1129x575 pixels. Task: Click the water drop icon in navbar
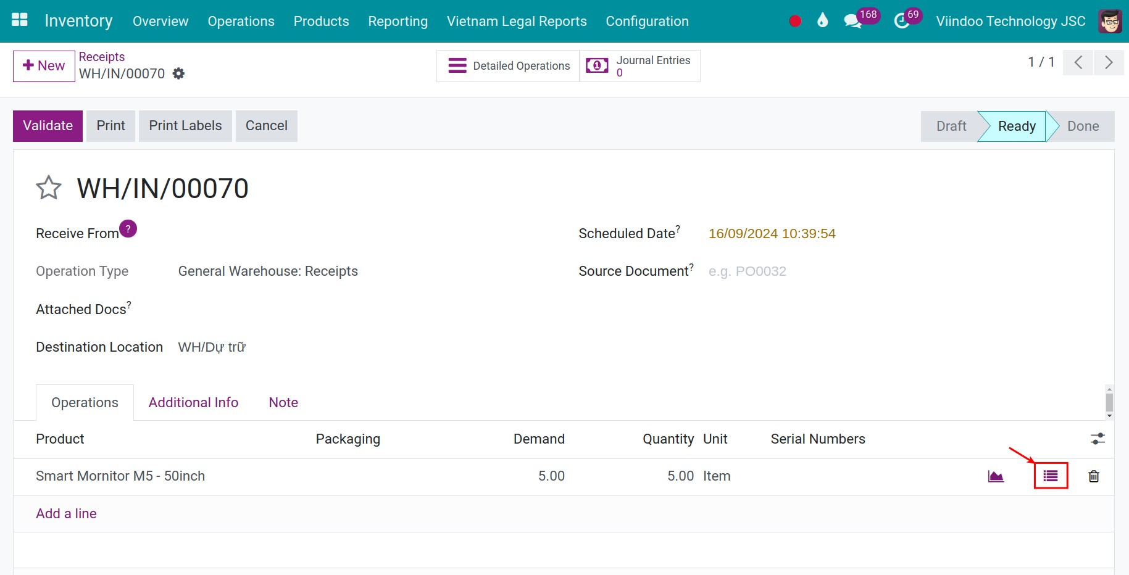pyautogui.click(x=822, y=20)
